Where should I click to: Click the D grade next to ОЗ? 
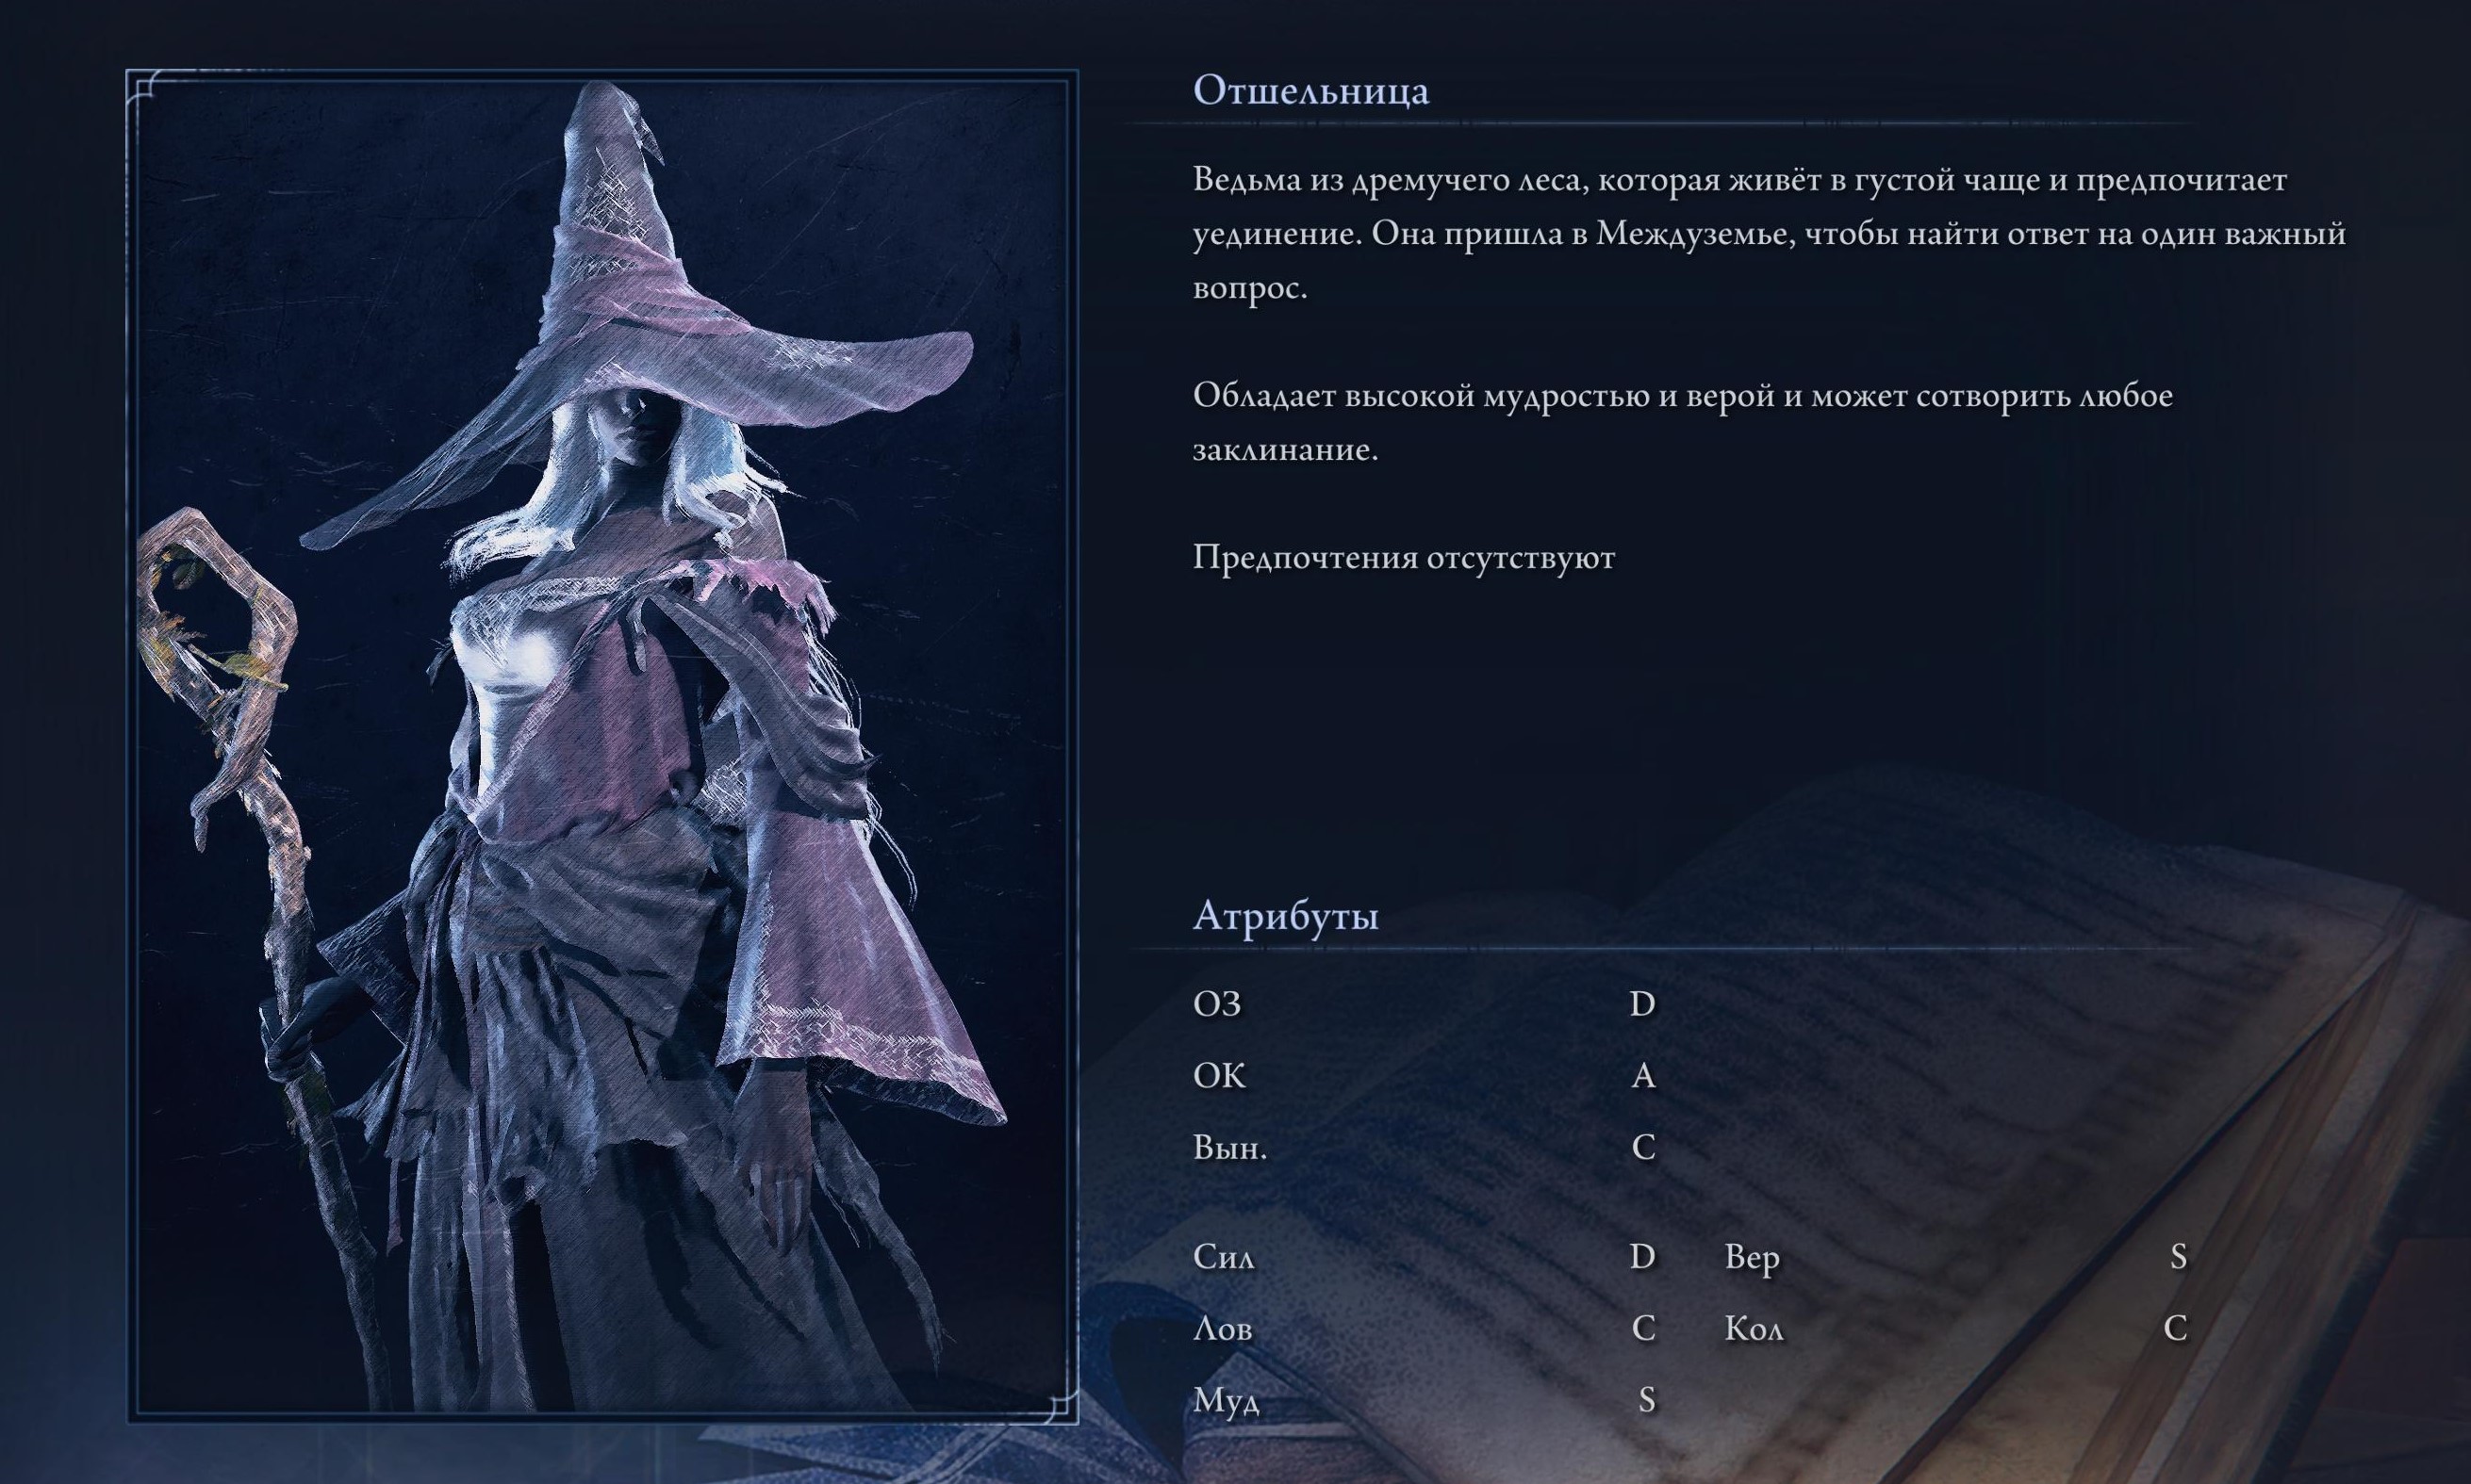[1642, 1004]
